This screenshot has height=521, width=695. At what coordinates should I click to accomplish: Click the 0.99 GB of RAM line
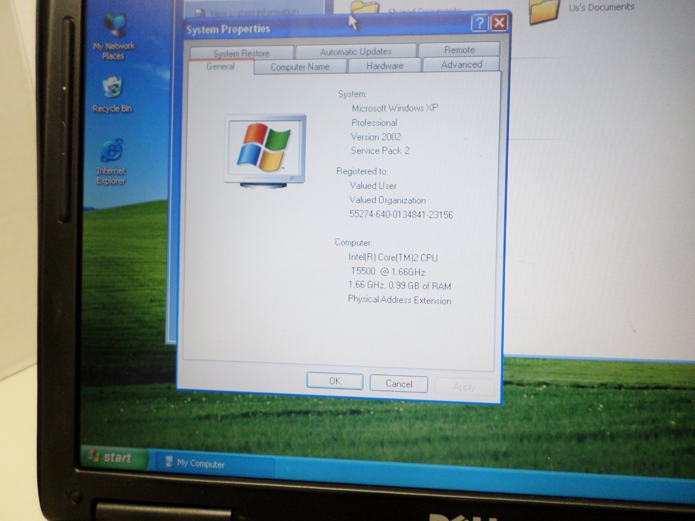coord(399,285)
